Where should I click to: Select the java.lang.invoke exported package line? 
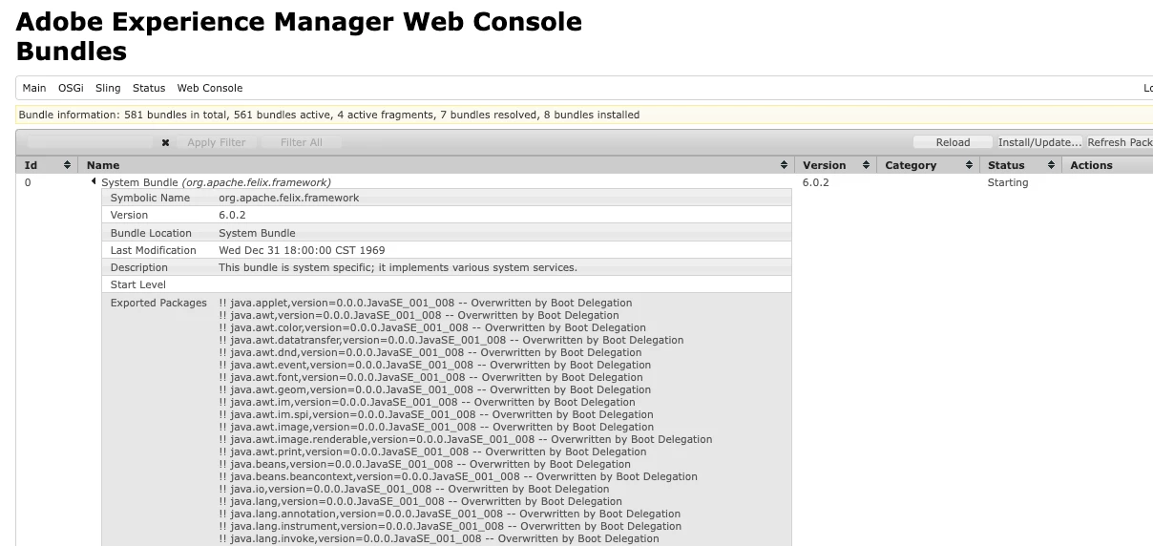[x=439, y=538]
